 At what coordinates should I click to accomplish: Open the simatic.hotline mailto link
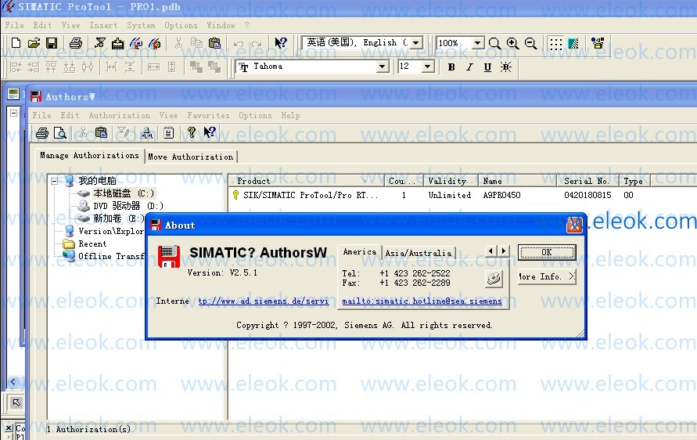pyautogui.click(x=422, y=301)
